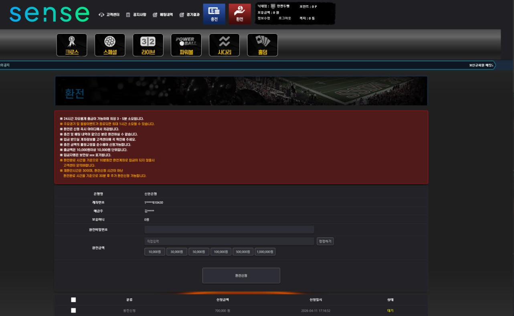Viewport: 514px width, 316px height.
Task: Select the 100,000원 amount button
Action: click(x=221, y=252)
